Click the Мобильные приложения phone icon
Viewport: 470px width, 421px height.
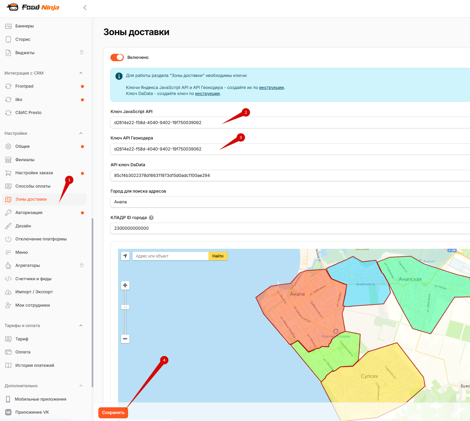coord(8,399)
